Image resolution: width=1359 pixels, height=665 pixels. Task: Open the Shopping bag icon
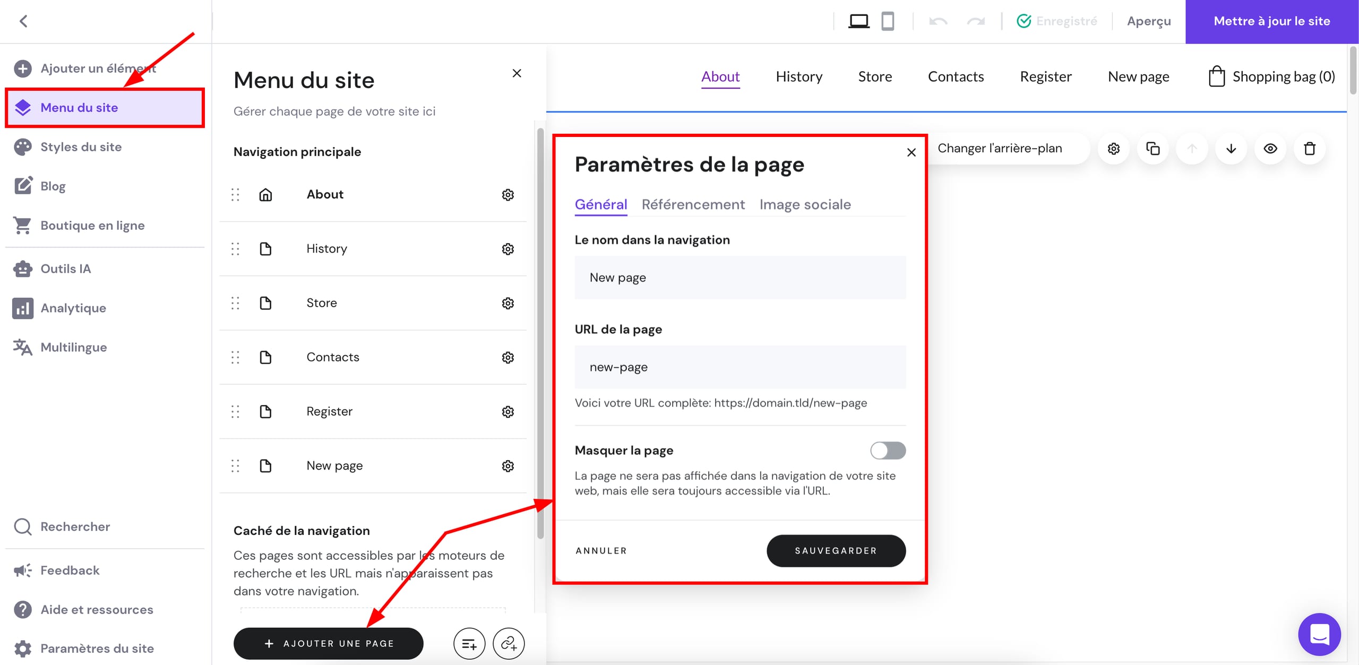click(x=1216, y=76)
